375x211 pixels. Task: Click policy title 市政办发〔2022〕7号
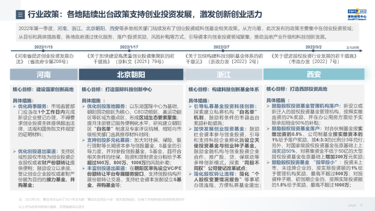(314, 62)
